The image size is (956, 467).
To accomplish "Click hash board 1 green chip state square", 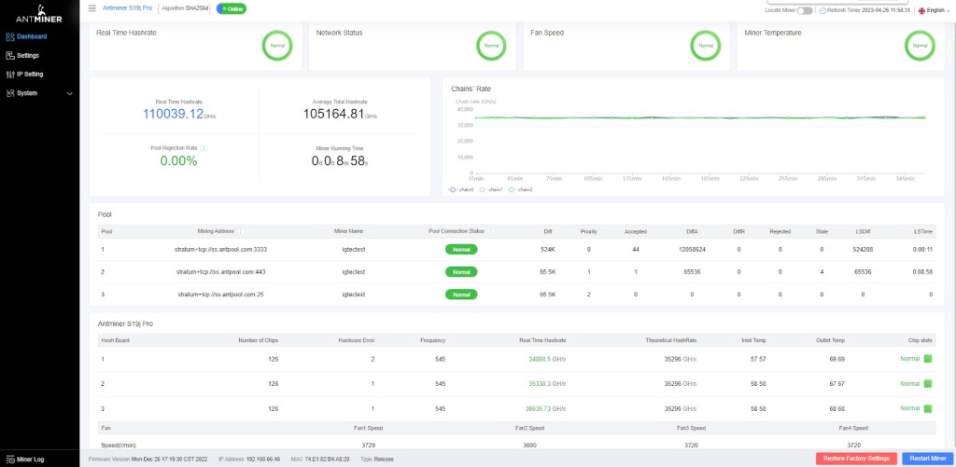I will [928, 359].
